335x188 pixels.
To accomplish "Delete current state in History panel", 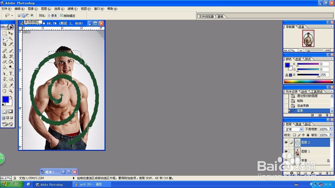I will tap(327, 115).
